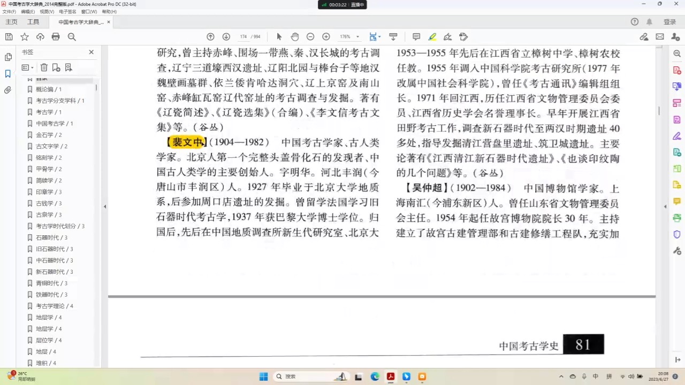Select the Highlight text tool

[432, 37]
